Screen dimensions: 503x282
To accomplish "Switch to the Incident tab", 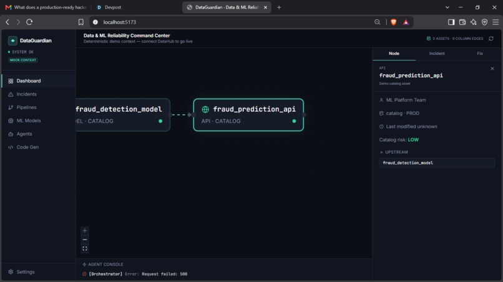I will click(x=437, y=54).
